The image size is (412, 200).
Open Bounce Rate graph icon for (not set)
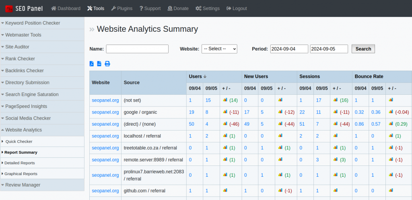click(391, 100)
